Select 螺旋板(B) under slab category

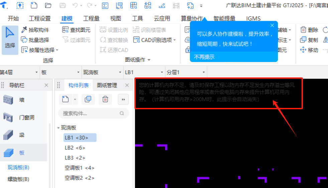pyautogui.click(x=18, y=179)
